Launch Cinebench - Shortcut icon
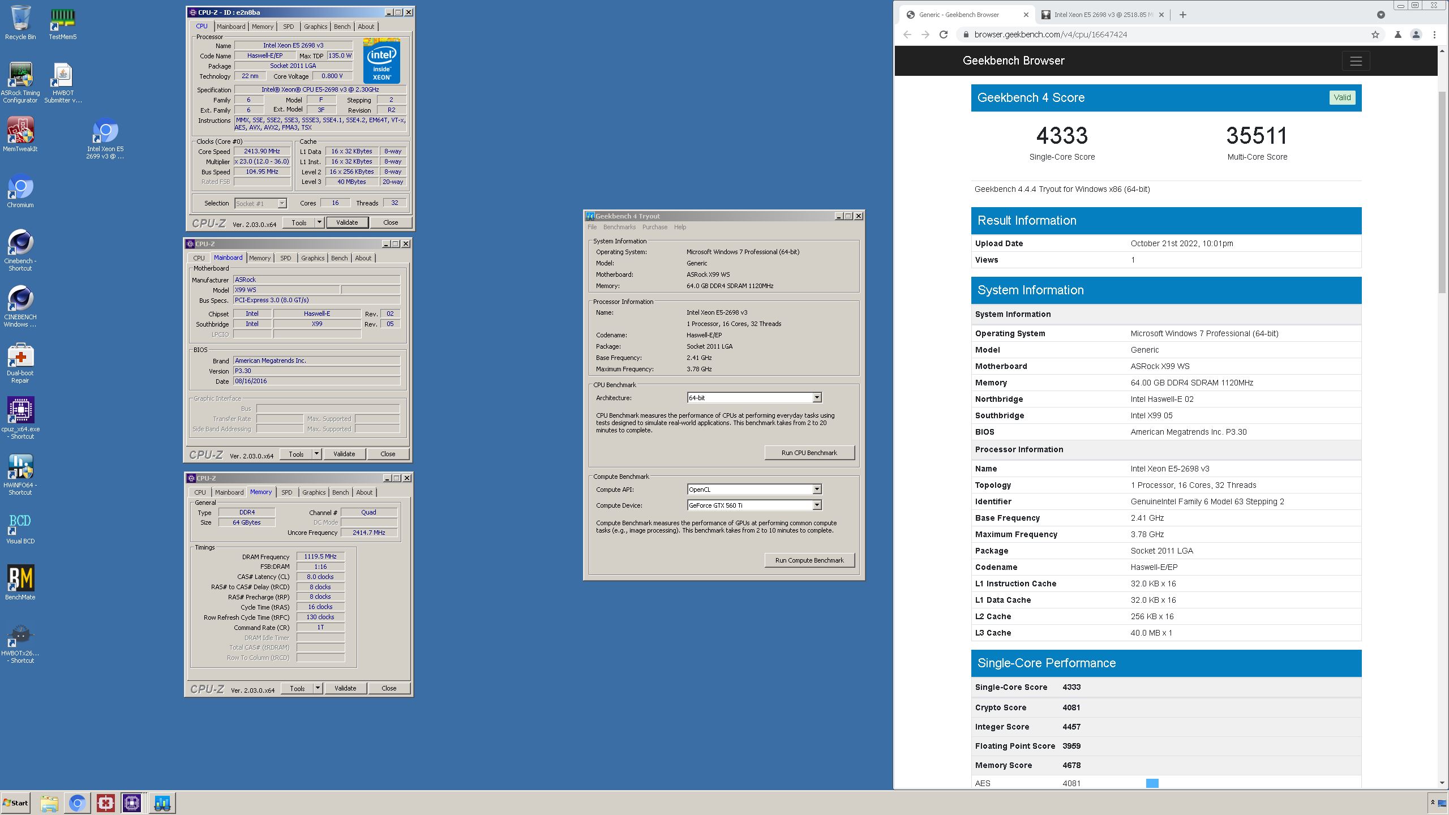 20,250
